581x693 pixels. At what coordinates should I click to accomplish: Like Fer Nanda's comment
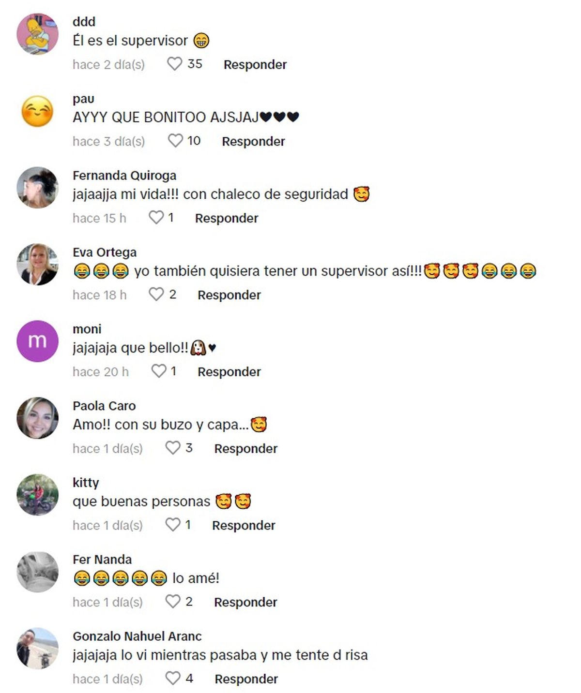(173, 602)
